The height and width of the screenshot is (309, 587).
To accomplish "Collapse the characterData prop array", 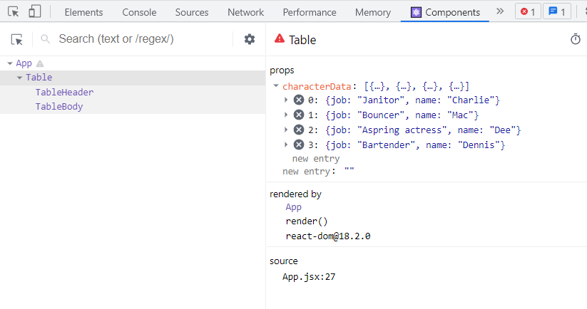I will (276, 85).
